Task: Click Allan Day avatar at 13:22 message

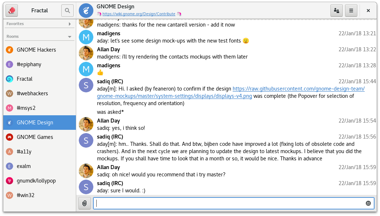Action: coord(86,53)
